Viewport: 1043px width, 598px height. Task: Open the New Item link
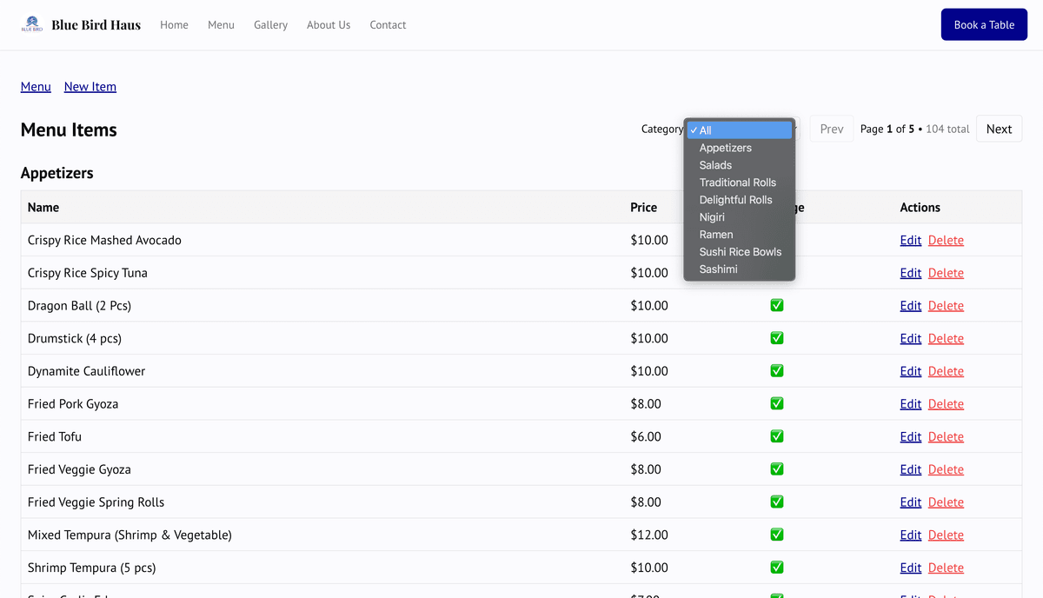tap(90, 86)
